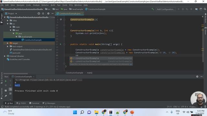The image size is (207, 116).
Task: Click the project tree horizontal scrollbar
Action: tap(16, 73)
